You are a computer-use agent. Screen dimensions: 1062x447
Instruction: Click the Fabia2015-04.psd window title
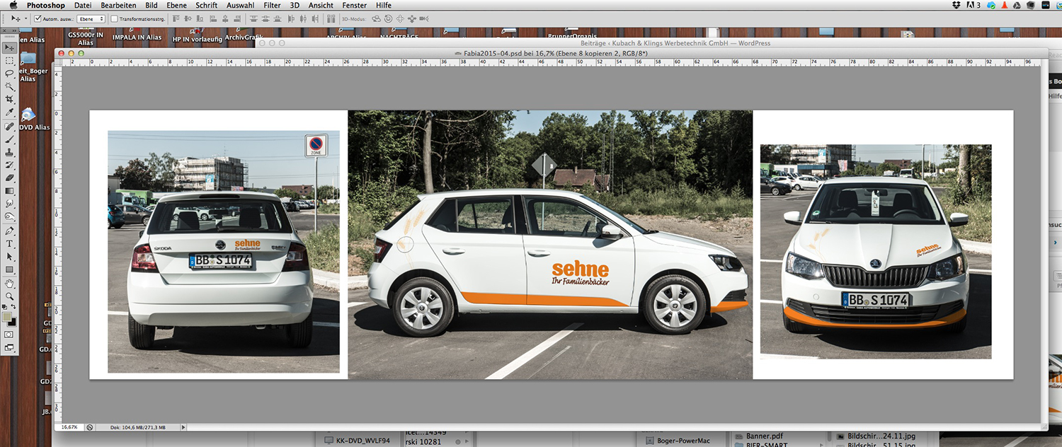(556, 54)
